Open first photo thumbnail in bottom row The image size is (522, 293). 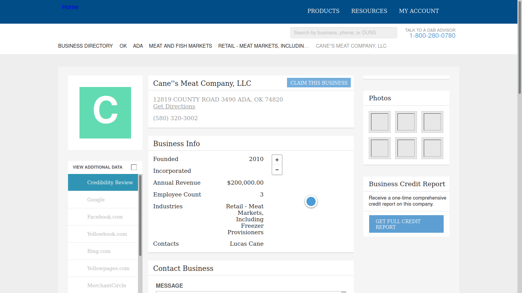pyautogui.click(x=379, y=148)
